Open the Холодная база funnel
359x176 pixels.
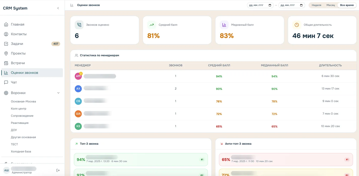(21, 151)
